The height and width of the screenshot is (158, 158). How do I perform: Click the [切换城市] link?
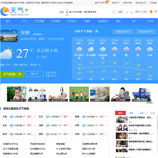click(37, 34)
